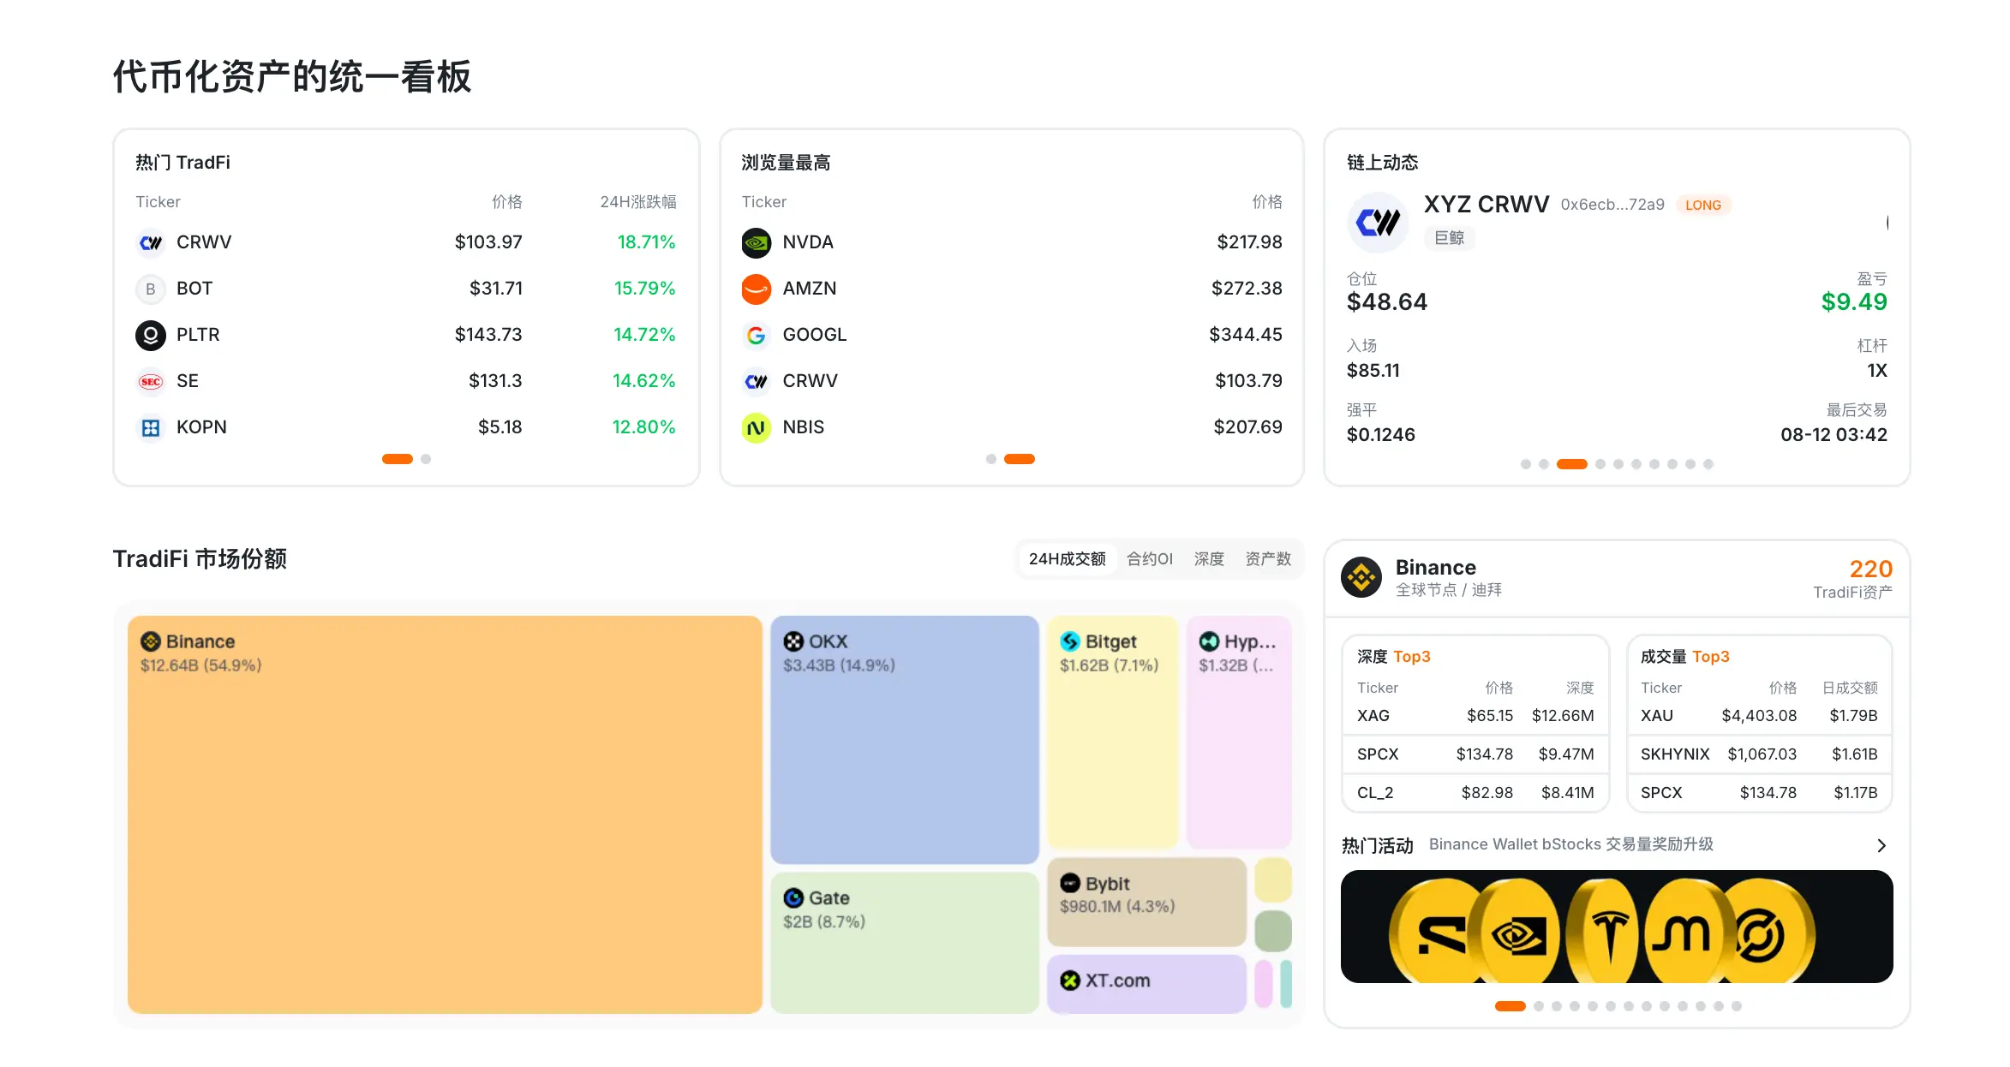Click the 巨鲸 whale tag
The width and height of the screenshot is (2010, 1067).
pyautogui.click(x=1450, y=238)
